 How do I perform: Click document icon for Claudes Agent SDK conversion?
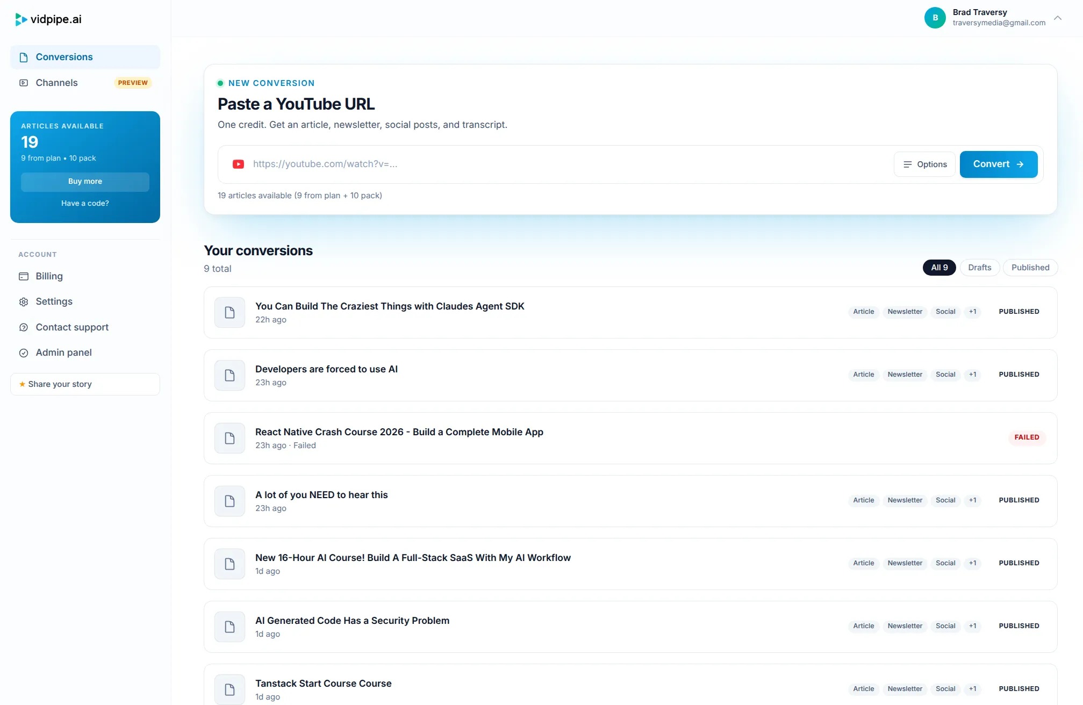[x=229, y=313]
